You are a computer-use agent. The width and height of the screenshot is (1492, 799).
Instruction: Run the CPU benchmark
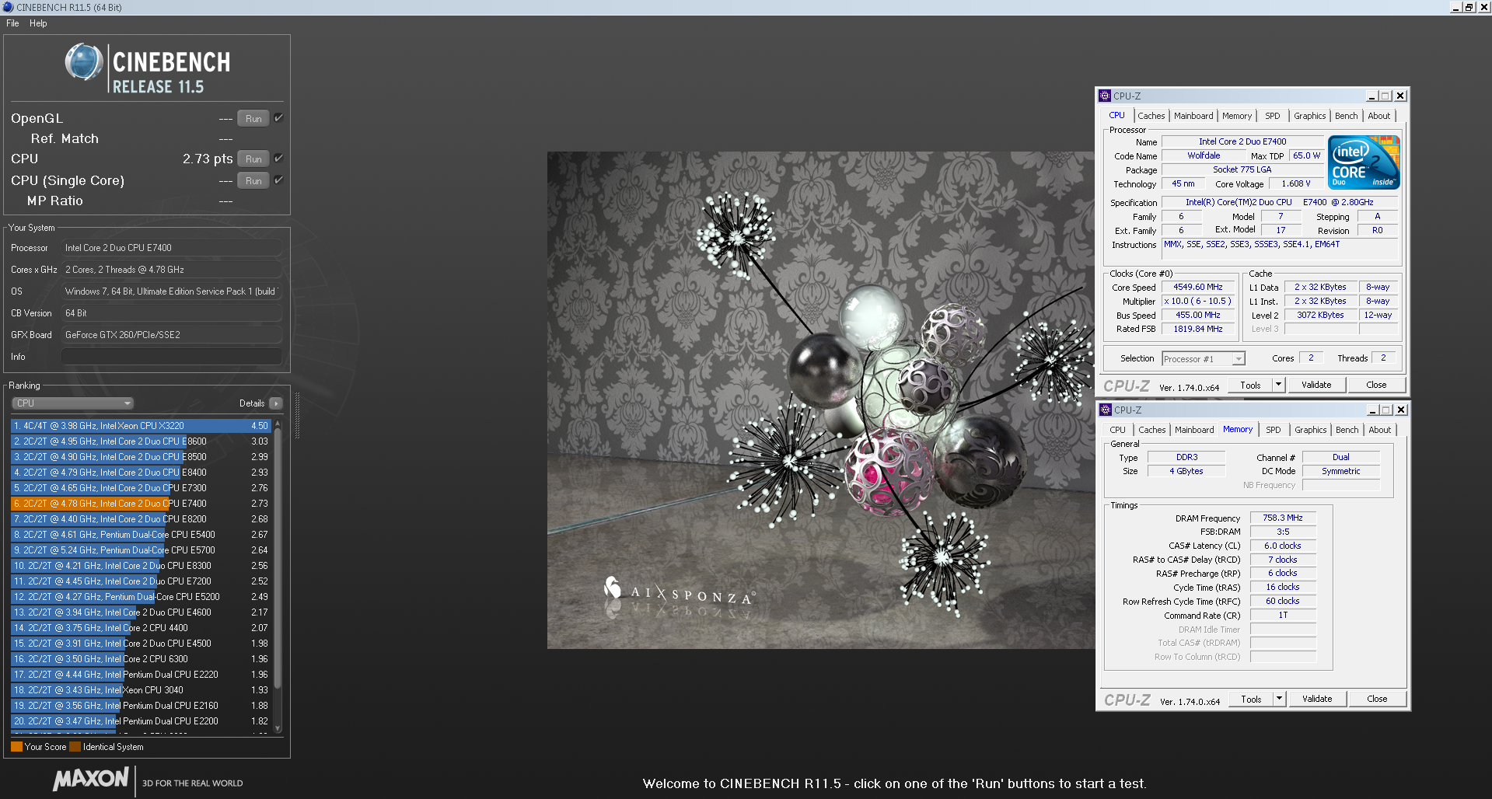point(253,159)
